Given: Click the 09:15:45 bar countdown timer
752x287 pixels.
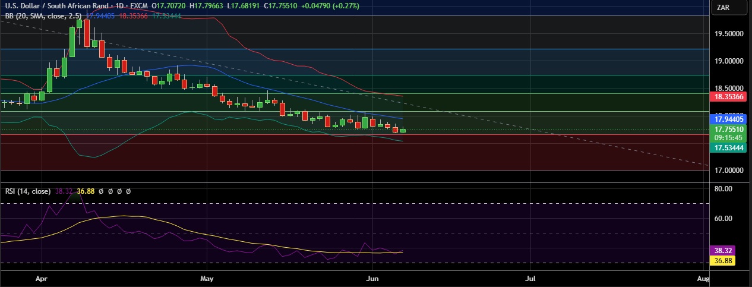Looking at the screenshot, I should [x=728, y=137].
